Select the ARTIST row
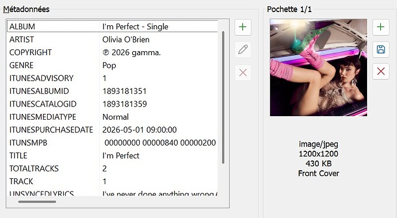397x218 pixels. 112,40
